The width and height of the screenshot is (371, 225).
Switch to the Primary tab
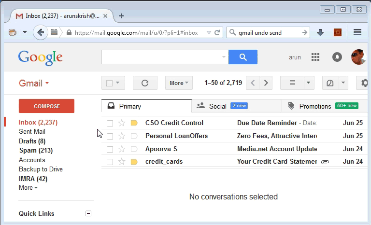(x=146, y=106)
